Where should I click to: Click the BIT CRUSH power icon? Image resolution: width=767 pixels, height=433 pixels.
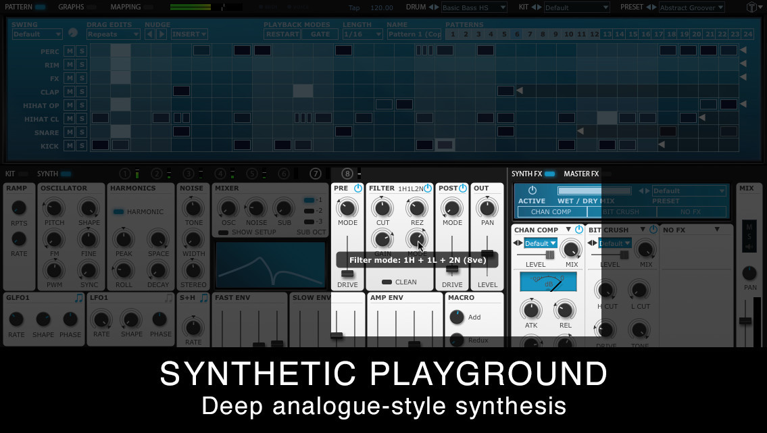tap(653, 229)
